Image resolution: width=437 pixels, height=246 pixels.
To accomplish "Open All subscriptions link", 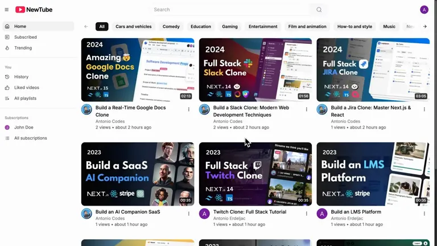I will (39, 138).
